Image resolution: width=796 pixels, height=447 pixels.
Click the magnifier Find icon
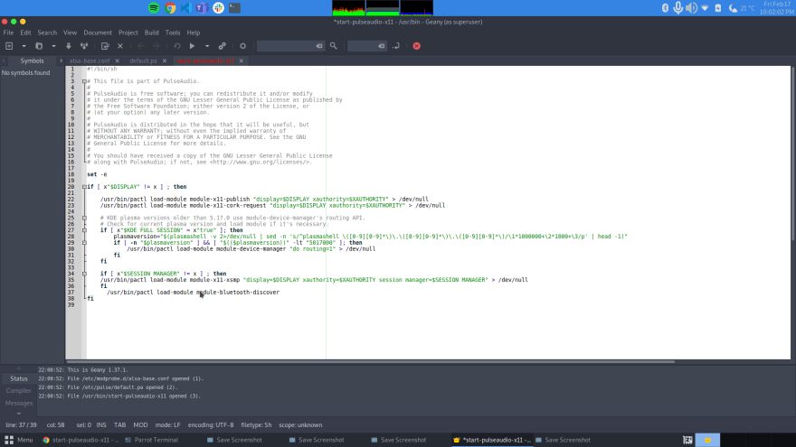click(x=334, y=46)
